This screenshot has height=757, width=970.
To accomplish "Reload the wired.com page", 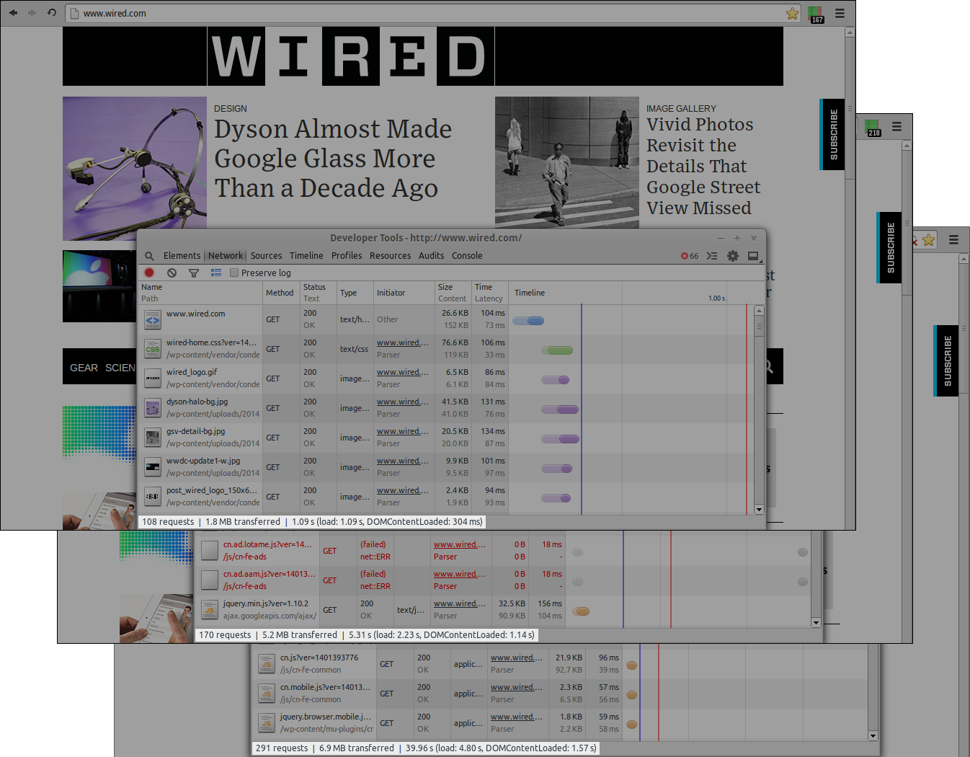I will click(52, 13).
